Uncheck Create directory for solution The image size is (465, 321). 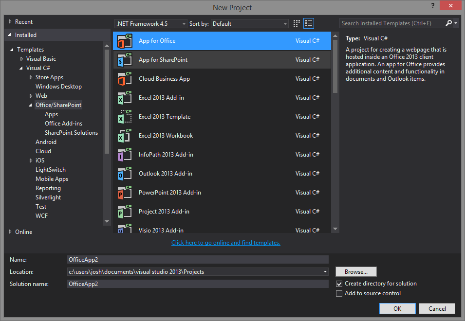(x=339, y=284)
